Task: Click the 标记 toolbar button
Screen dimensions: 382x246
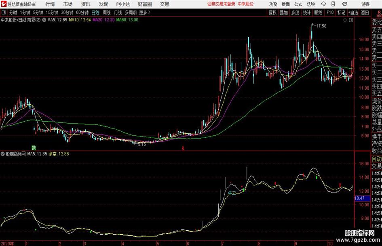Action: tap(341, 13)
